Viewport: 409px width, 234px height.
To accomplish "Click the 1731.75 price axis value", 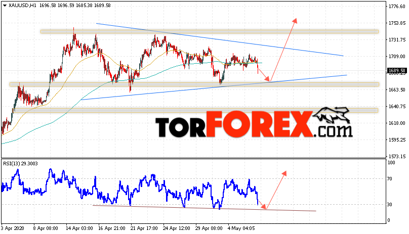I will (397, 40).
